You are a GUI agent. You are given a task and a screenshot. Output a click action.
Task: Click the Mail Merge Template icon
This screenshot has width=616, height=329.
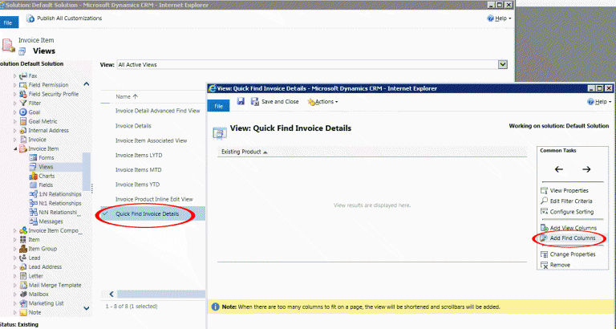23,285
